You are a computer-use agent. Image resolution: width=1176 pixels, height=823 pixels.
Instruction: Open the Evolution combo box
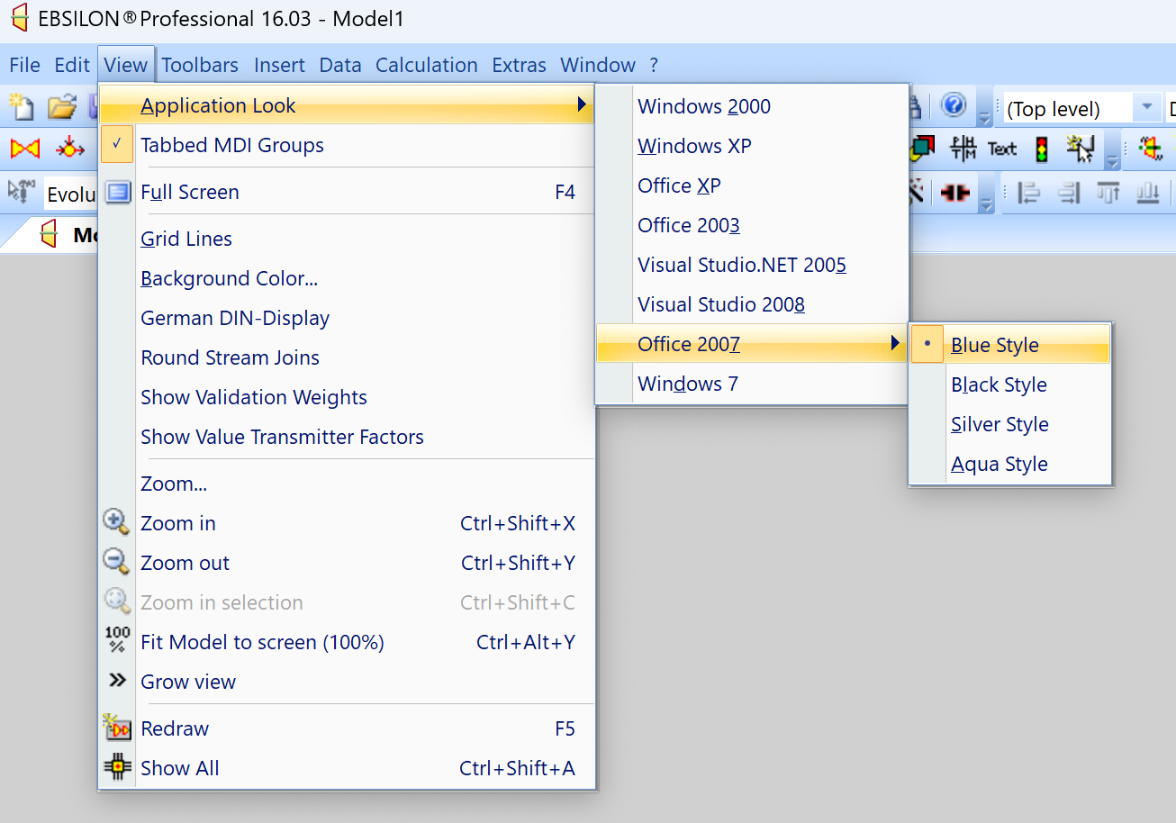[x=70, y=194]
